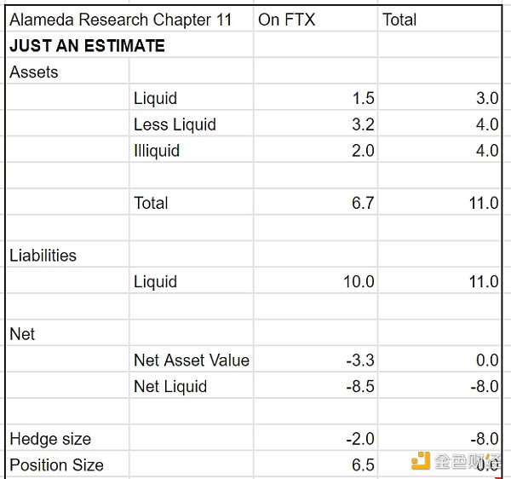The height and width of the screenshot is (479, 511).
Task: Select the Hedge size value -2.0
Action: (360, 439)
